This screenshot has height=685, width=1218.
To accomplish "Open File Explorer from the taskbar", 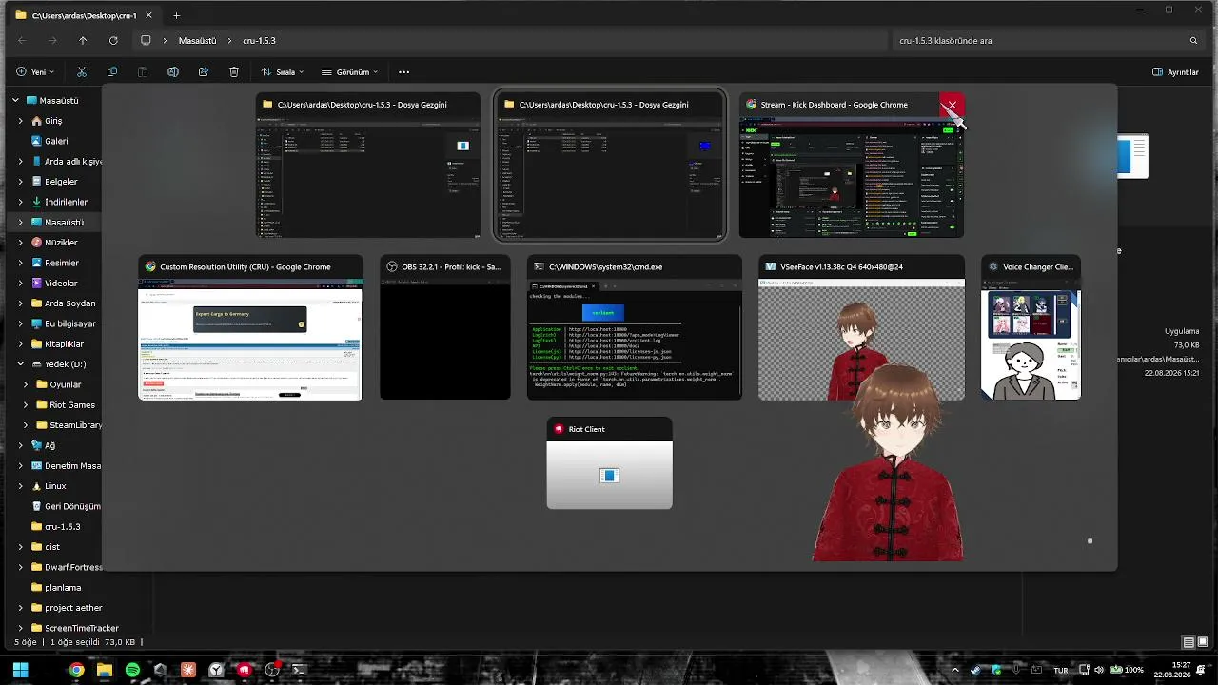I will point(105,670).
